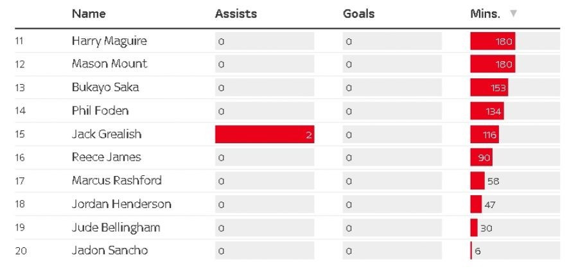578x280 pixels.
Task: Click Jack Grealish's red assists bar
Action: (x=265, y=134)
